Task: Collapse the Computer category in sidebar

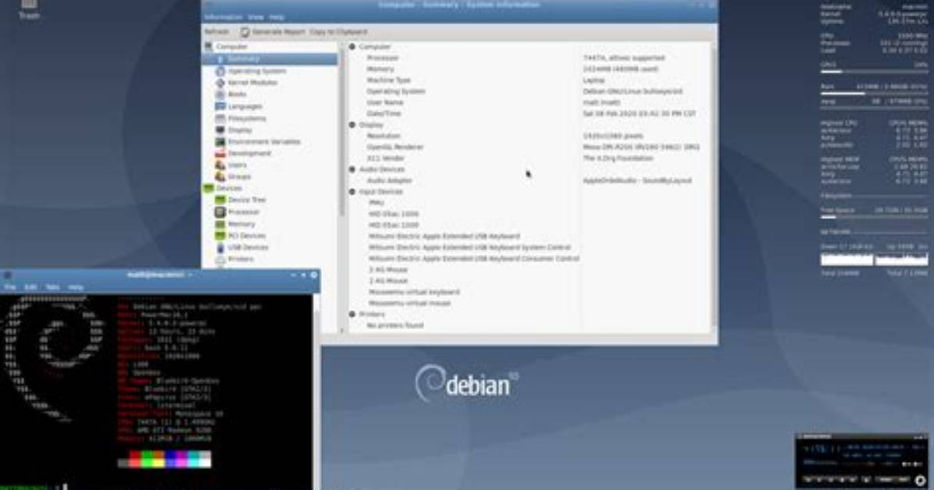Action: (x=209, y=47)
